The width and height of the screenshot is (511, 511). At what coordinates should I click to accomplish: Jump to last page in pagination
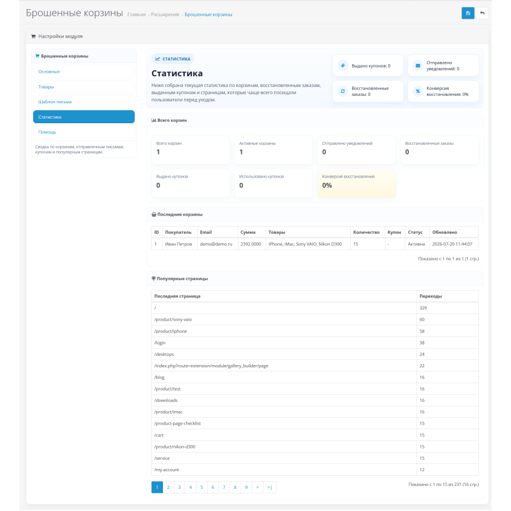270,487
